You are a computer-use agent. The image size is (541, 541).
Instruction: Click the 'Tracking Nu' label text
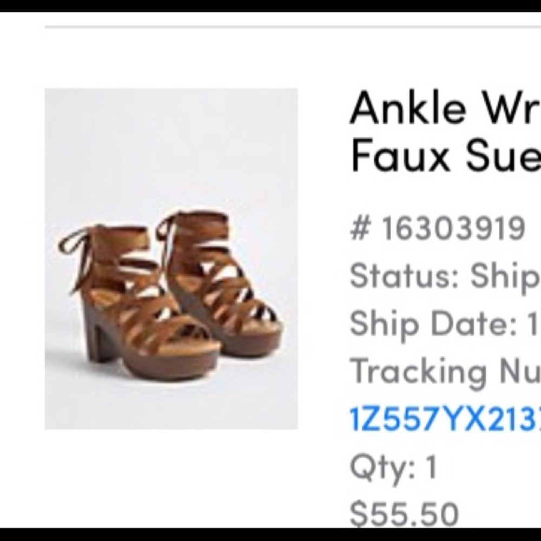click(445, 371)
